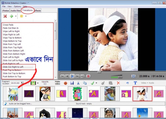This screenshot has height=119, width=166.
Task: Open dropdown next to green checkmark
Action: click(x=96, y=83)
